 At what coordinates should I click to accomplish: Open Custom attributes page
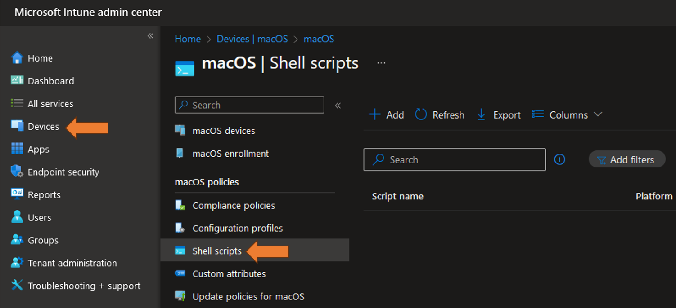point(229,273)
